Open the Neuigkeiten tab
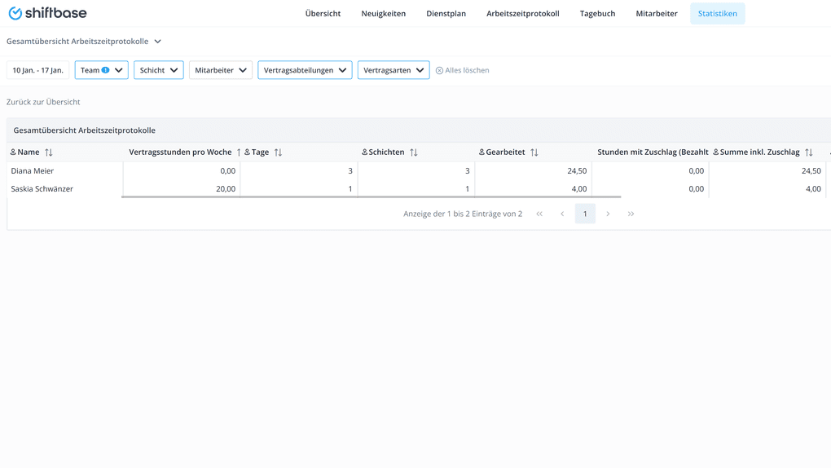The width and height of the screenshot is (831, 468). tap(383, 13)
